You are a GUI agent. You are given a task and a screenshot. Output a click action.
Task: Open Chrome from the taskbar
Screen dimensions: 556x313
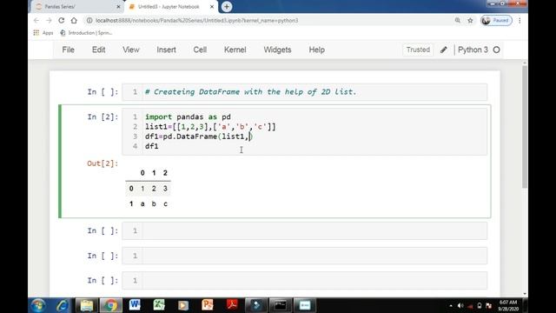tap(110, 305)
